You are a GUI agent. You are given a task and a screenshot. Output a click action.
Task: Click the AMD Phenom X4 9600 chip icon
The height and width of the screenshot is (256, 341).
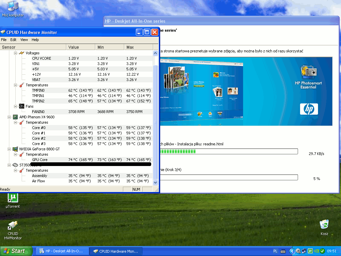15,117
